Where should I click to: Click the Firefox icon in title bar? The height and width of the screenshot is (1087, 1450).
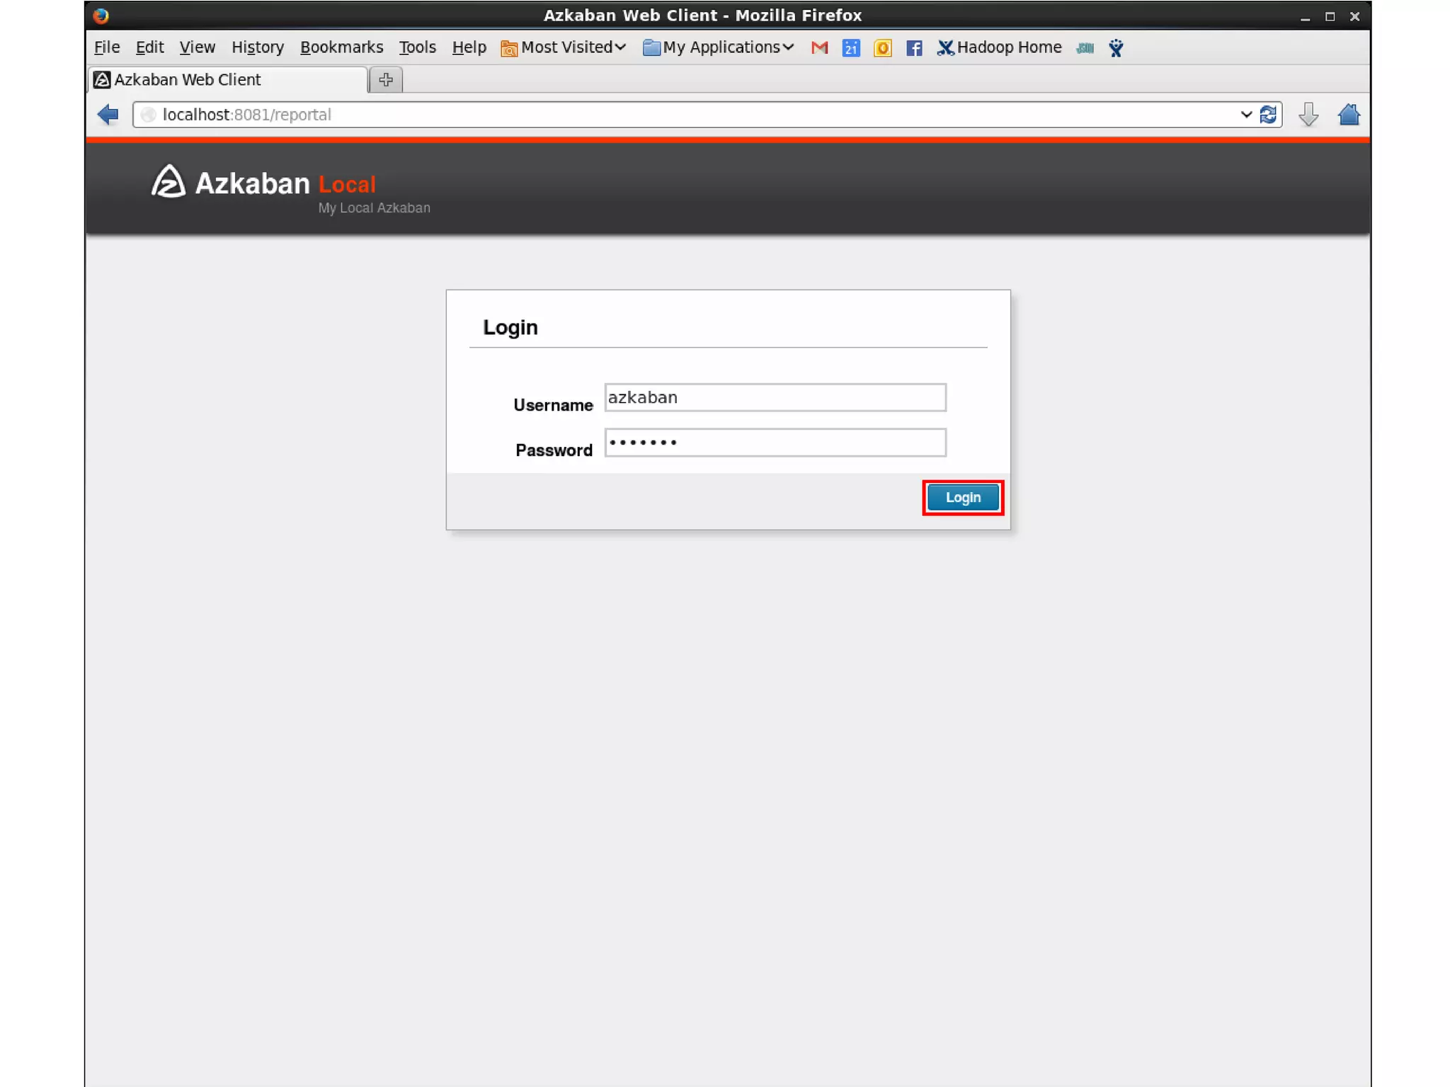tap(101, 15)
